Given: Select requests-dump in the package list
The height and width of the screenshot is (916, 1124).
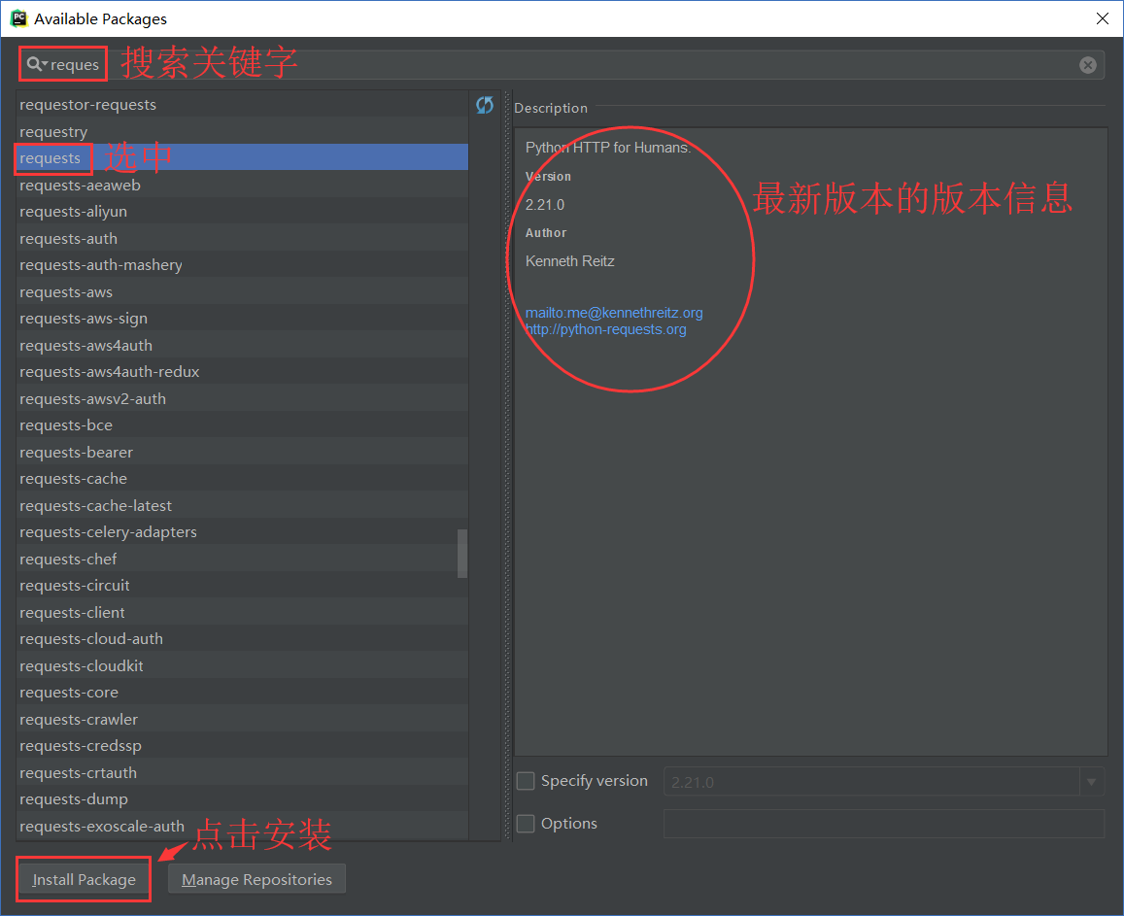Looking at the screenshot, I should [x=74, y=799].
